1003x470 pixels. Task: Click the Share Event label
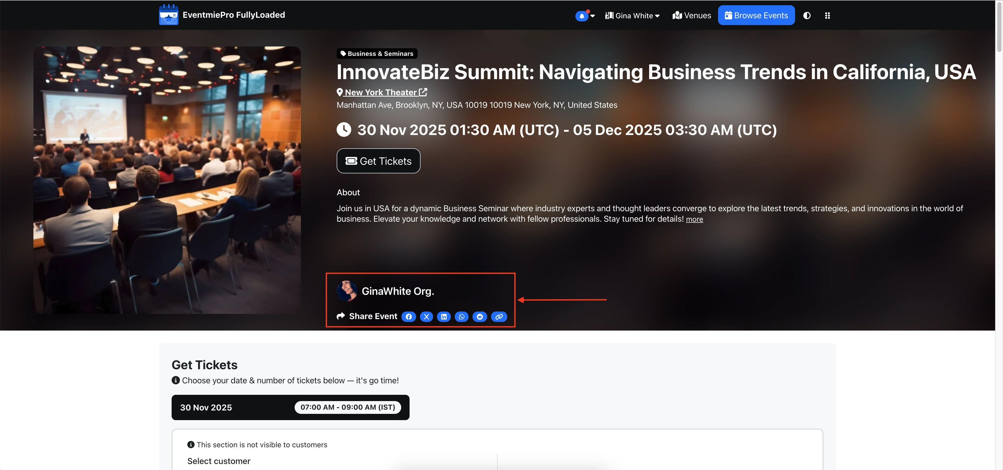pyautogui.click(x=373, y=316)
